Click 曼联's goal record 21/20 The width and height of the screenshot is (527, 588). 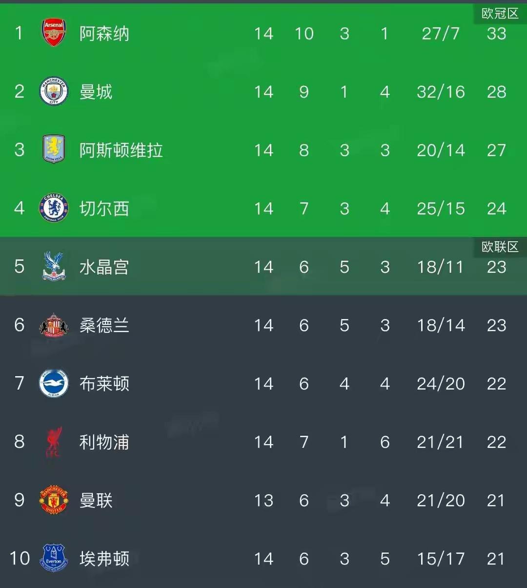pos(440,500)
